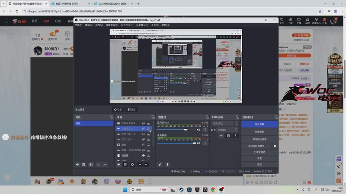Open OBS 停靠窗口(D) menu
The width and height of the screenshot is (346, 194).
[x=112, y=25]
